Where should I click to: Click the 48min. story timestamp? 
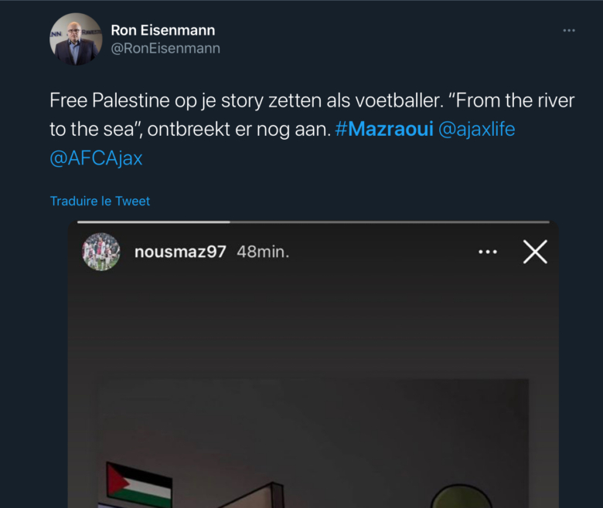263,252
